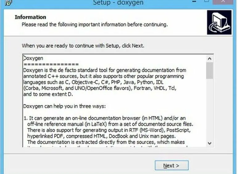Click the gray scrollbar thumb

point(210,71)
